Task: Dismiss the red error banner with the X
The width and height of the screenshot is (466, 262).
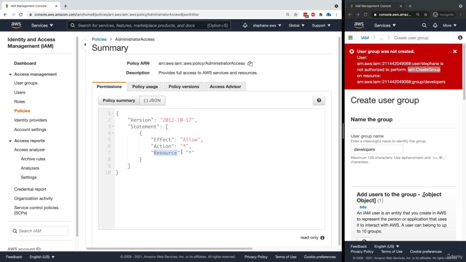Action: coord(455,51)
